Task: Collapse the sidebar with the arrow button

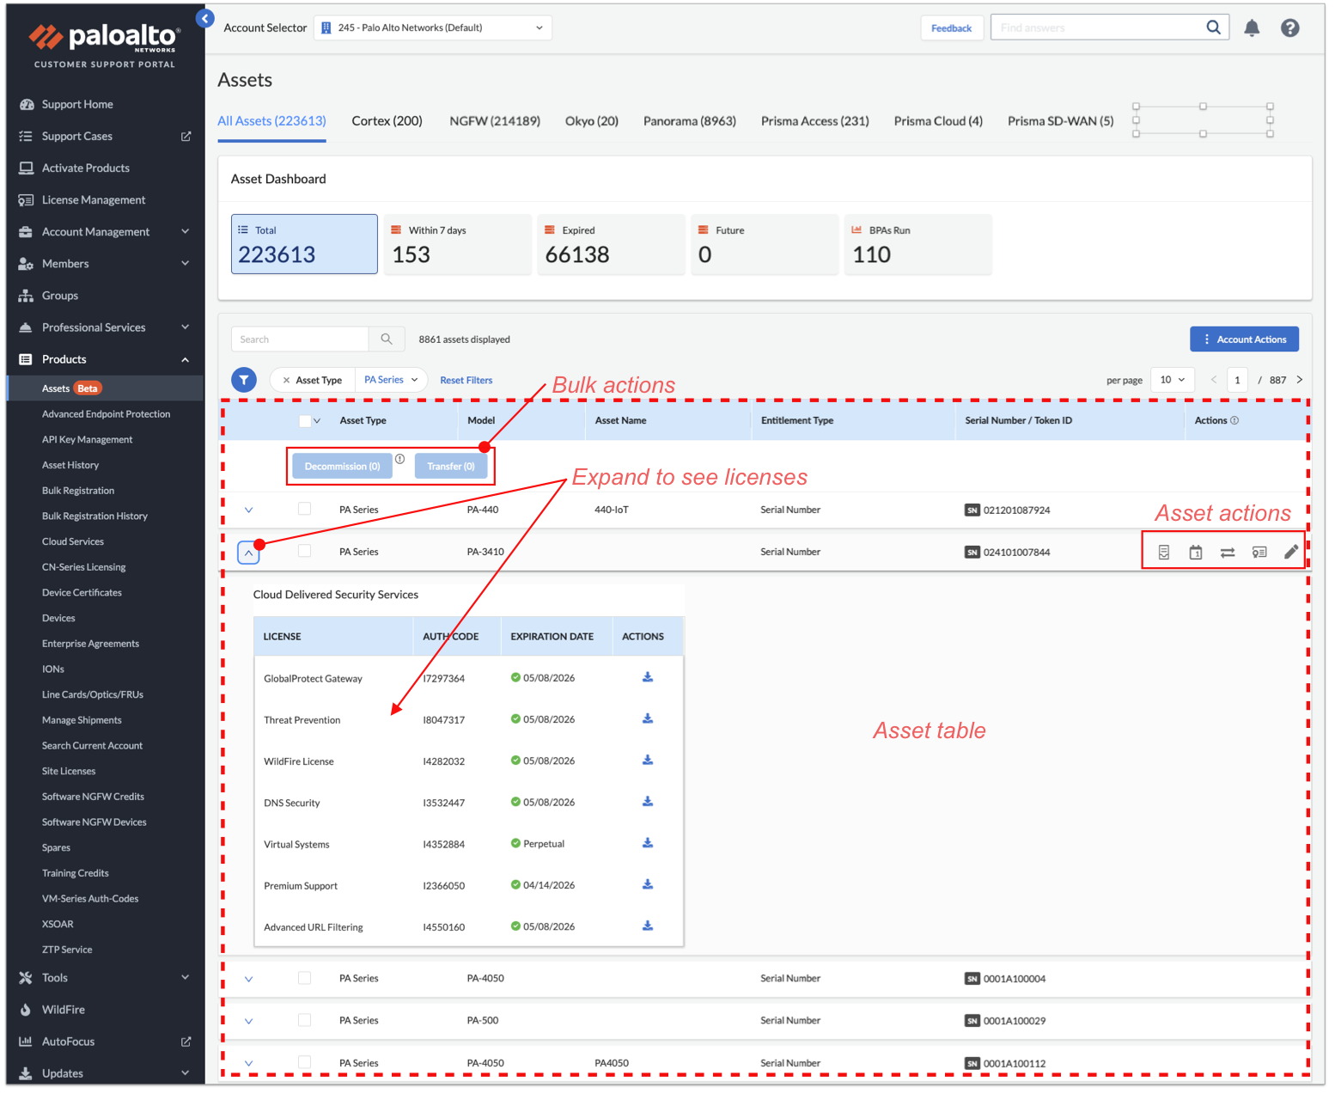Action: point(204,18)
